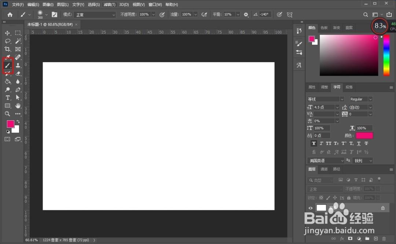Select the Rectangle shape tool
This screenshot has width=396, height=244.
click(8, 106)
